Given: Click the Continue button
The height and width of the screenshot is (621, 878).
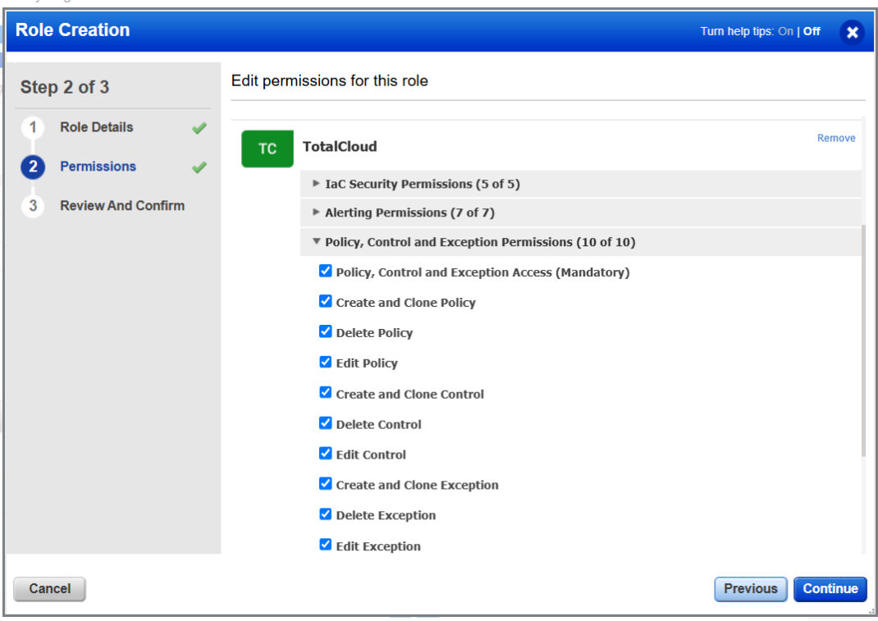Looking at the screenshot, I should (830, 588).
